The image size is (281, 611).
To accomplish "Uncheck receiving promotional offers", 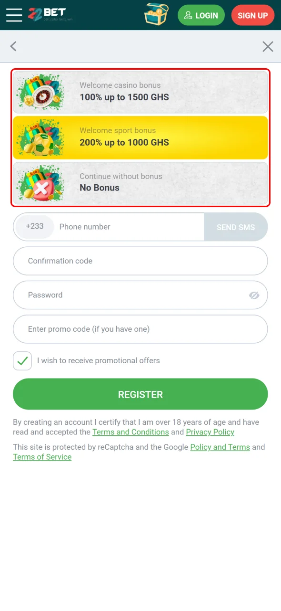I will pos(22,361).
